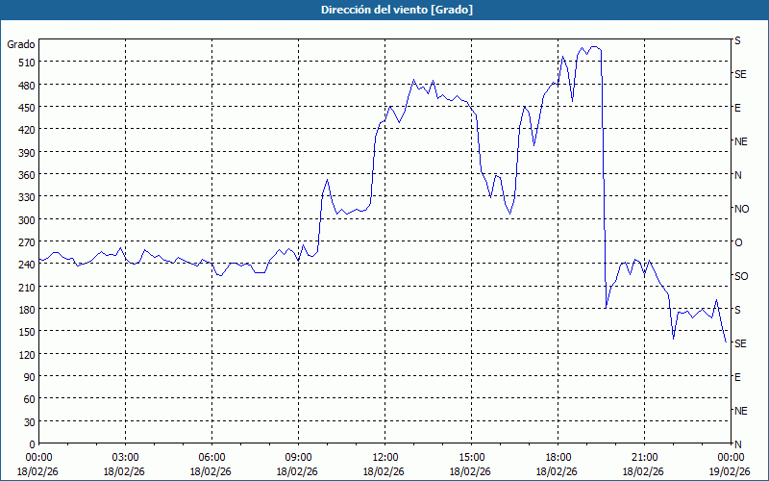Click the "NO" compass label on right axis

741,209
